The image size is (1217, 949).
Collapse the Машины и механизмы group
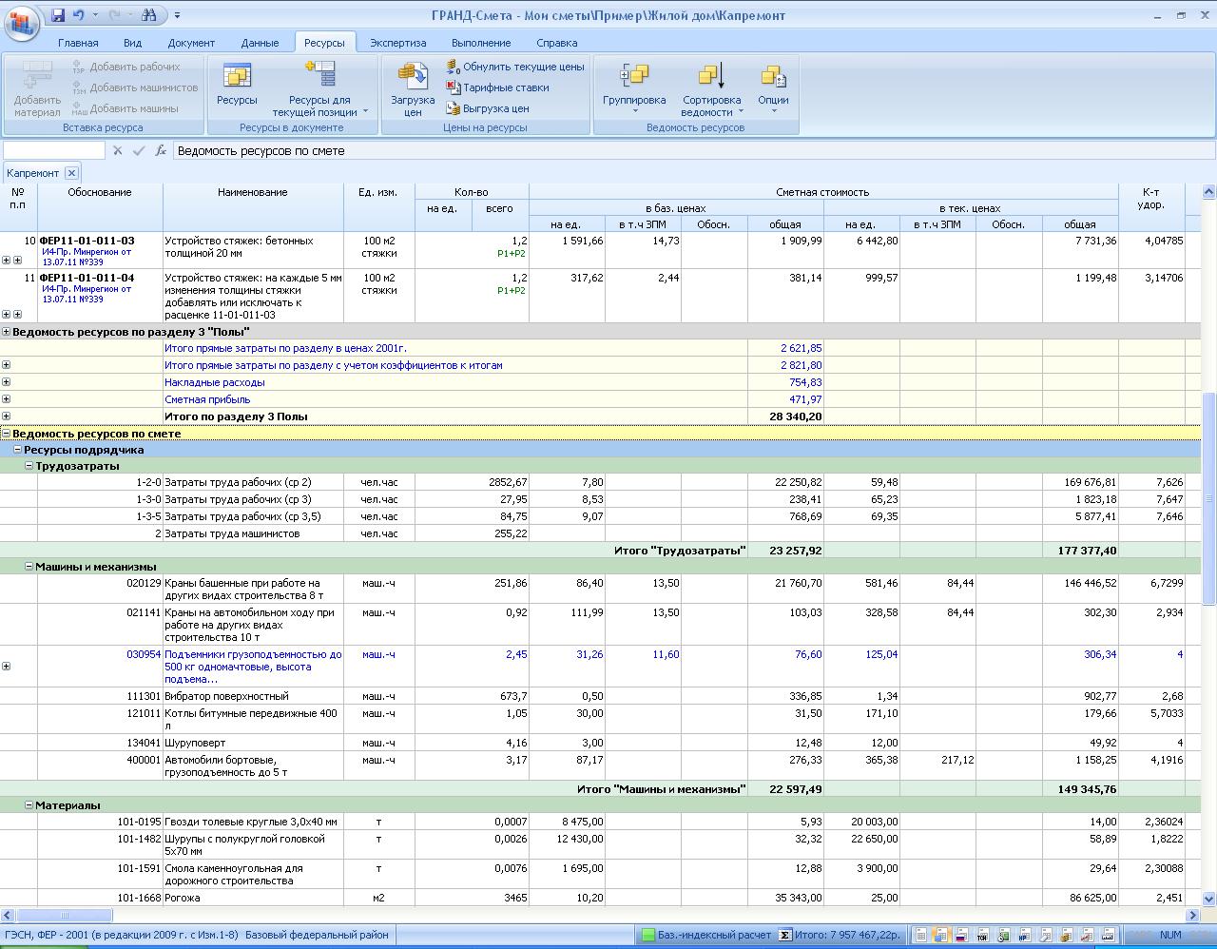tap(29, 566)
